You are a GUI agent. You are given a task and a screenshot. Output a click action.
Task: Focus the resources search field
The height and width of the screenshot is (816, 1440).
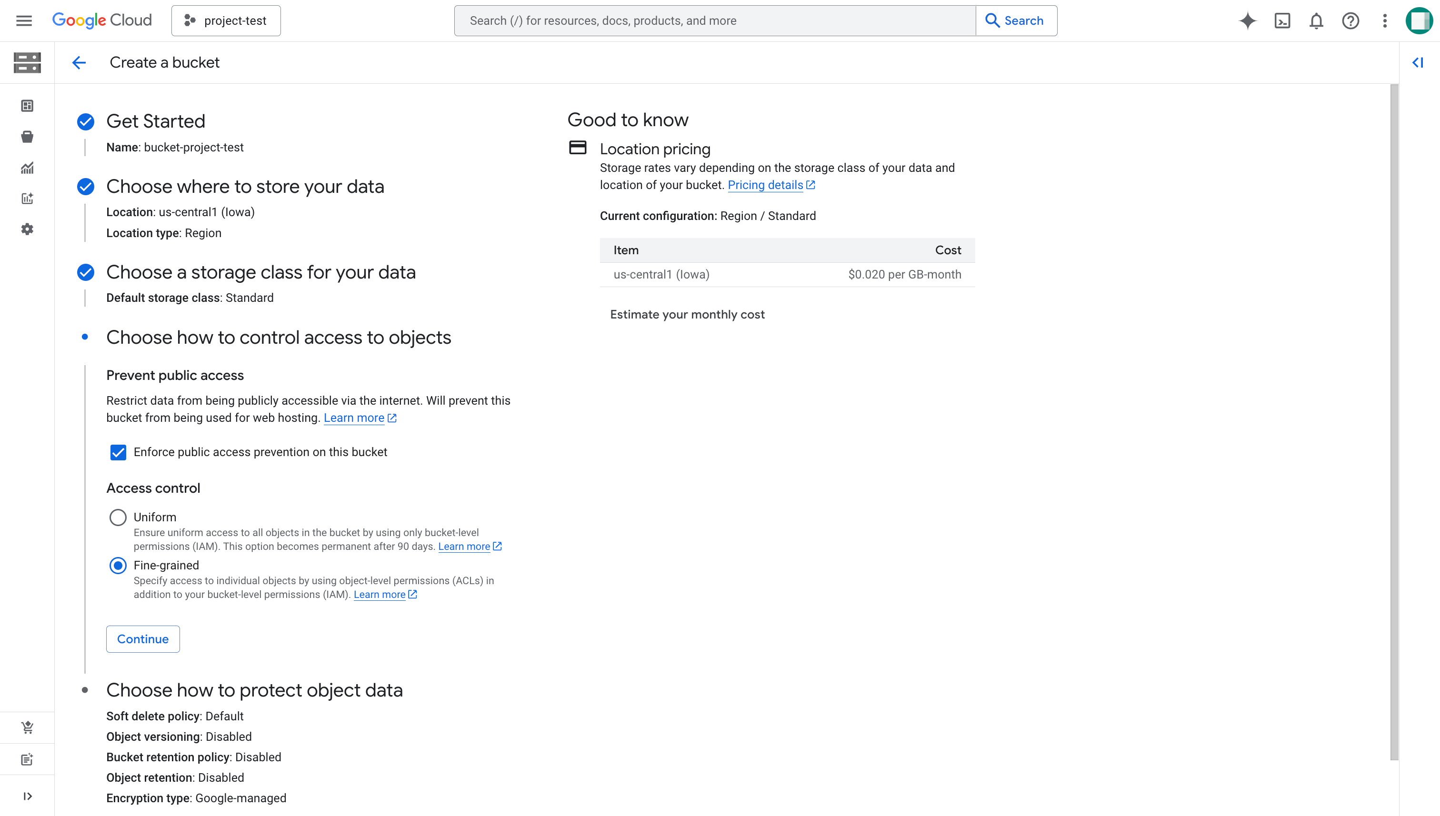pyautogui.click(x=715, y=21)
